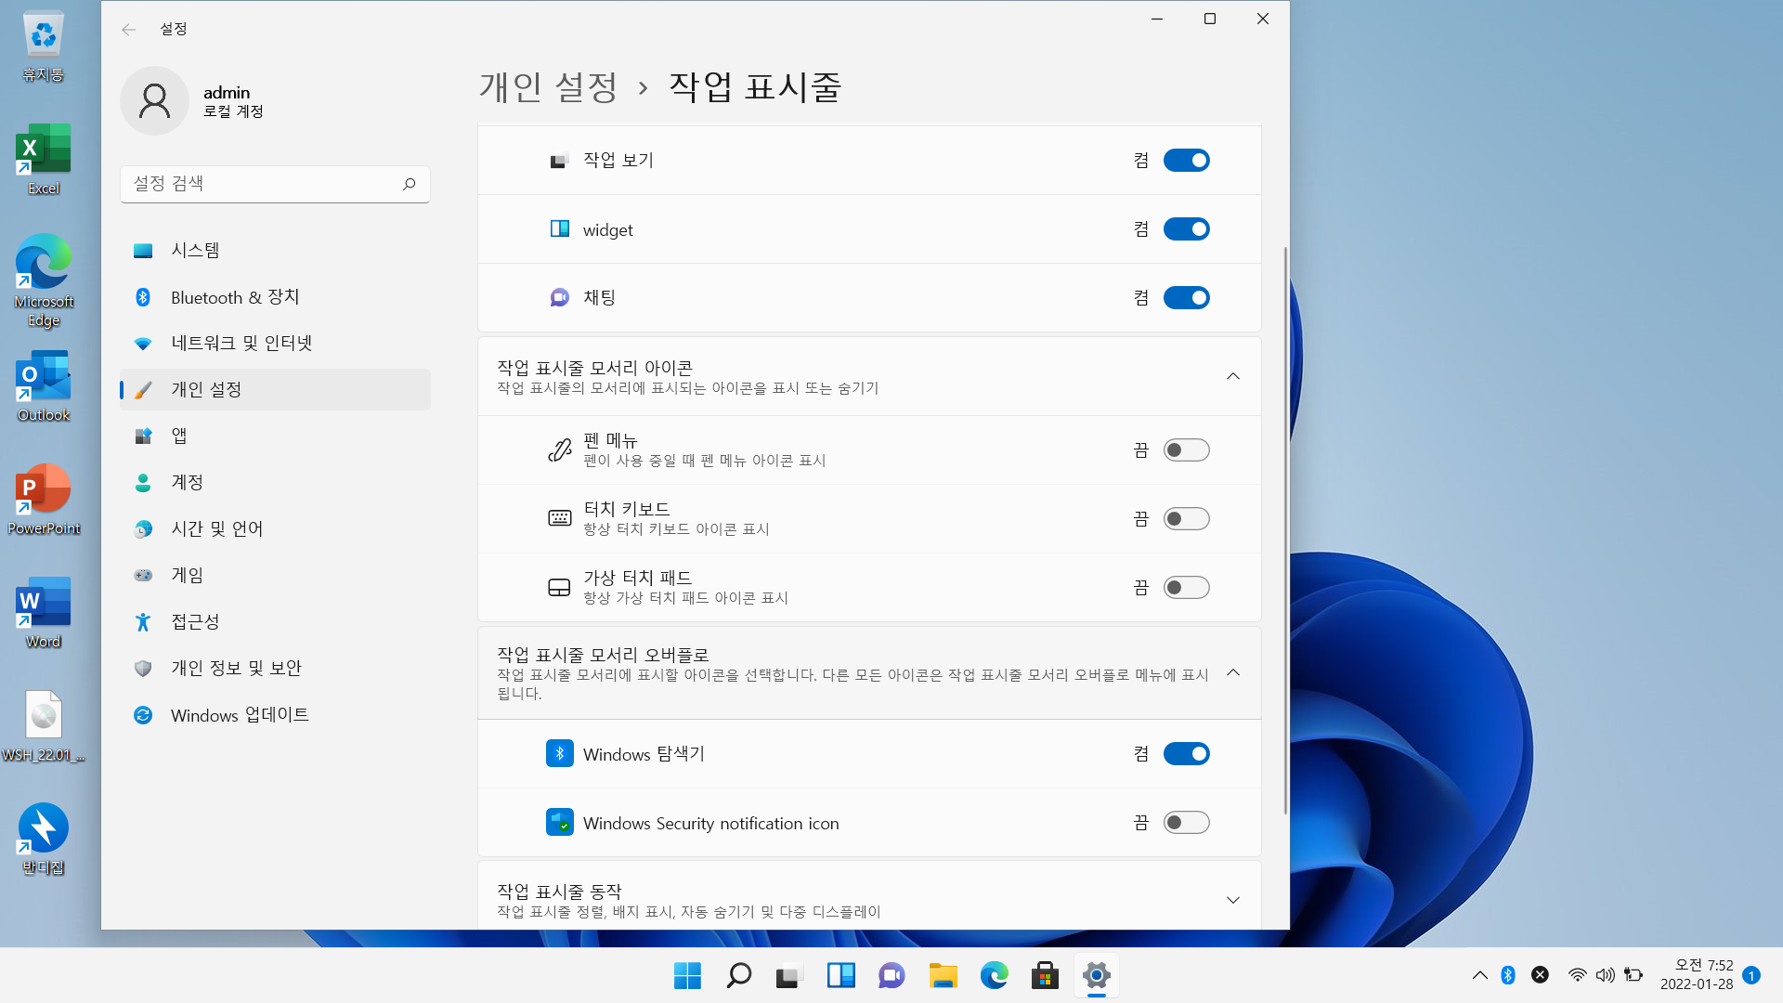Select the Microsoft Edge desktop shortcut
Image resolution: width=1783 pixels, height=1003 pixels.
coord(44,280)
